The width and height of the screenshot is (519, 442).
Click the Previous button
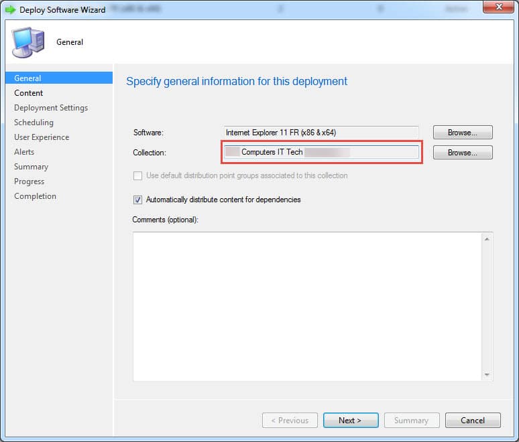coord(290,420)
